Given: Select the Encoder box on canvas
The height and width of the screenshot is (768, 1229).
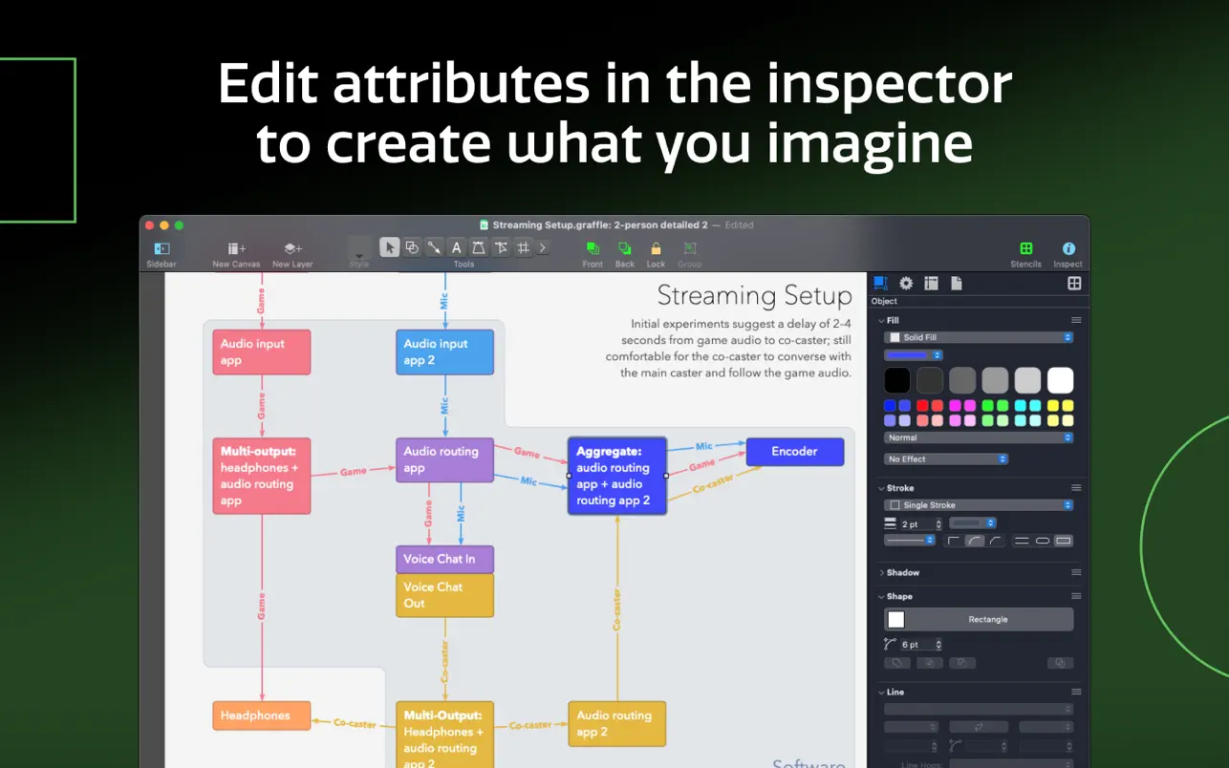Looking at the screenshot, I should point(794,452).
